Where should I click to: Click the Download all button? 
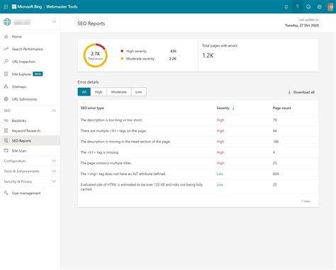coord(301,92)
